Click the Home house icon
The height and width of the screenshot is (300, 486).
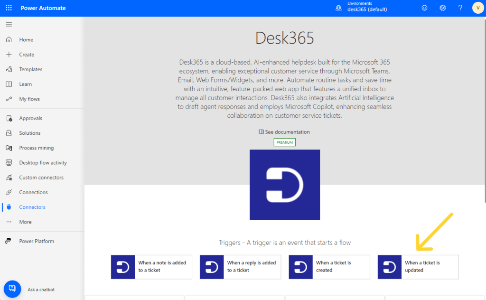click(9, 40)
